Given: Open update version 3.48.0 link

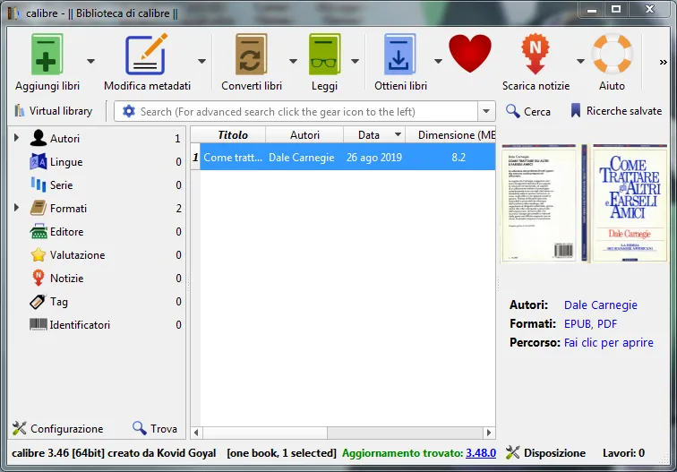Looking at the screenshot, I should [481, 453].
